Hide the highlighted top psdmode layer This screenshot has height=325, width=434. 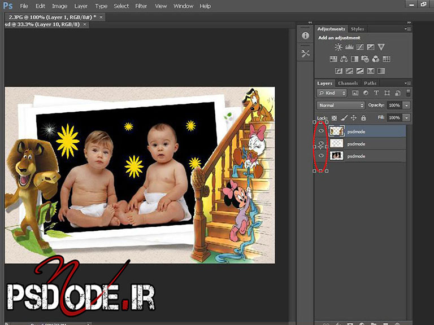321,131
